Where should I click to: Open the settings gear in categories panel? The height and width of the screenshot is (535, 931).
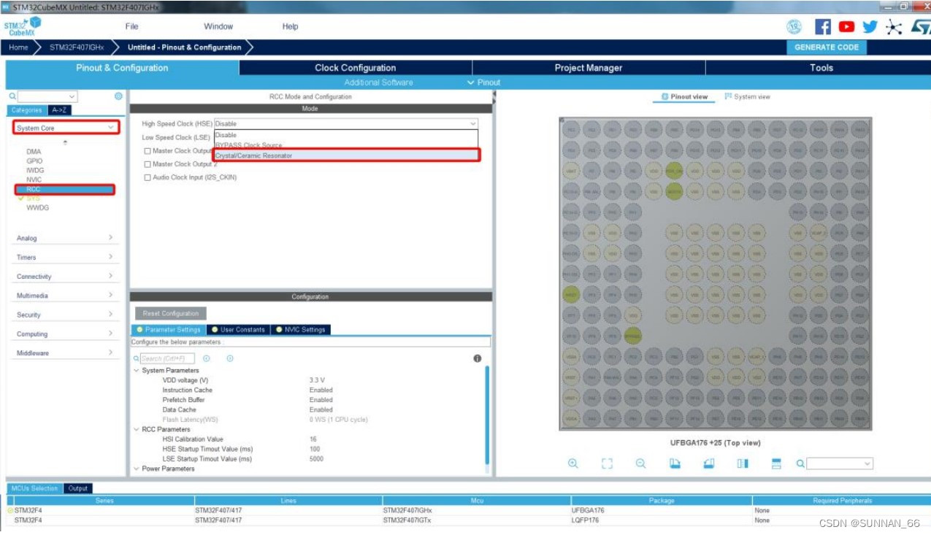click(x=118, y=96)
